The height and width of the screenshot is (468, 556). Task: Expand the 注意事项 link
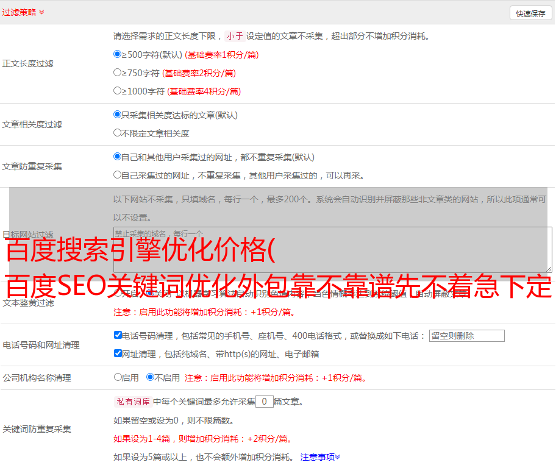320,457
